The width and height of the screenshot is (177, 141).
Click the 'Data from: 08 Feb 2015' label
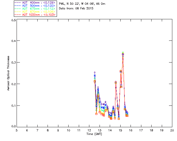[x=76, y=9]
